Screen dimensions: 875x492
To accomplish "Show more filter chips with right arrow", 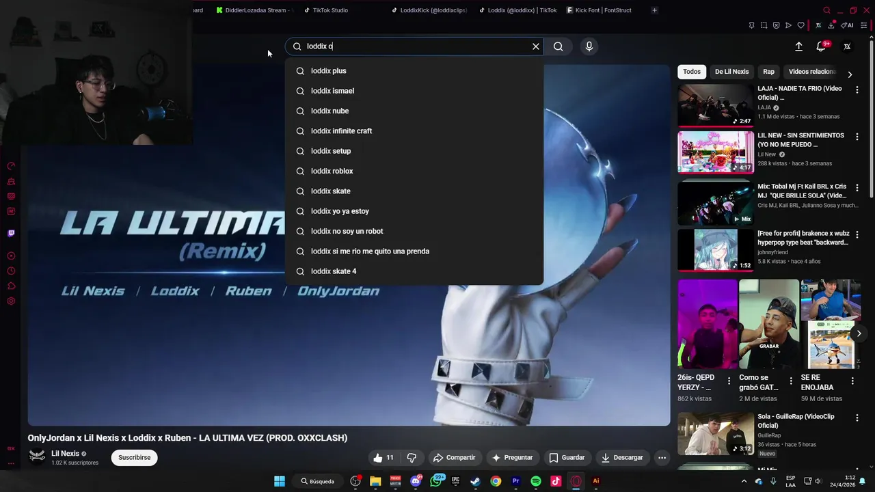I will coord(850,74).
